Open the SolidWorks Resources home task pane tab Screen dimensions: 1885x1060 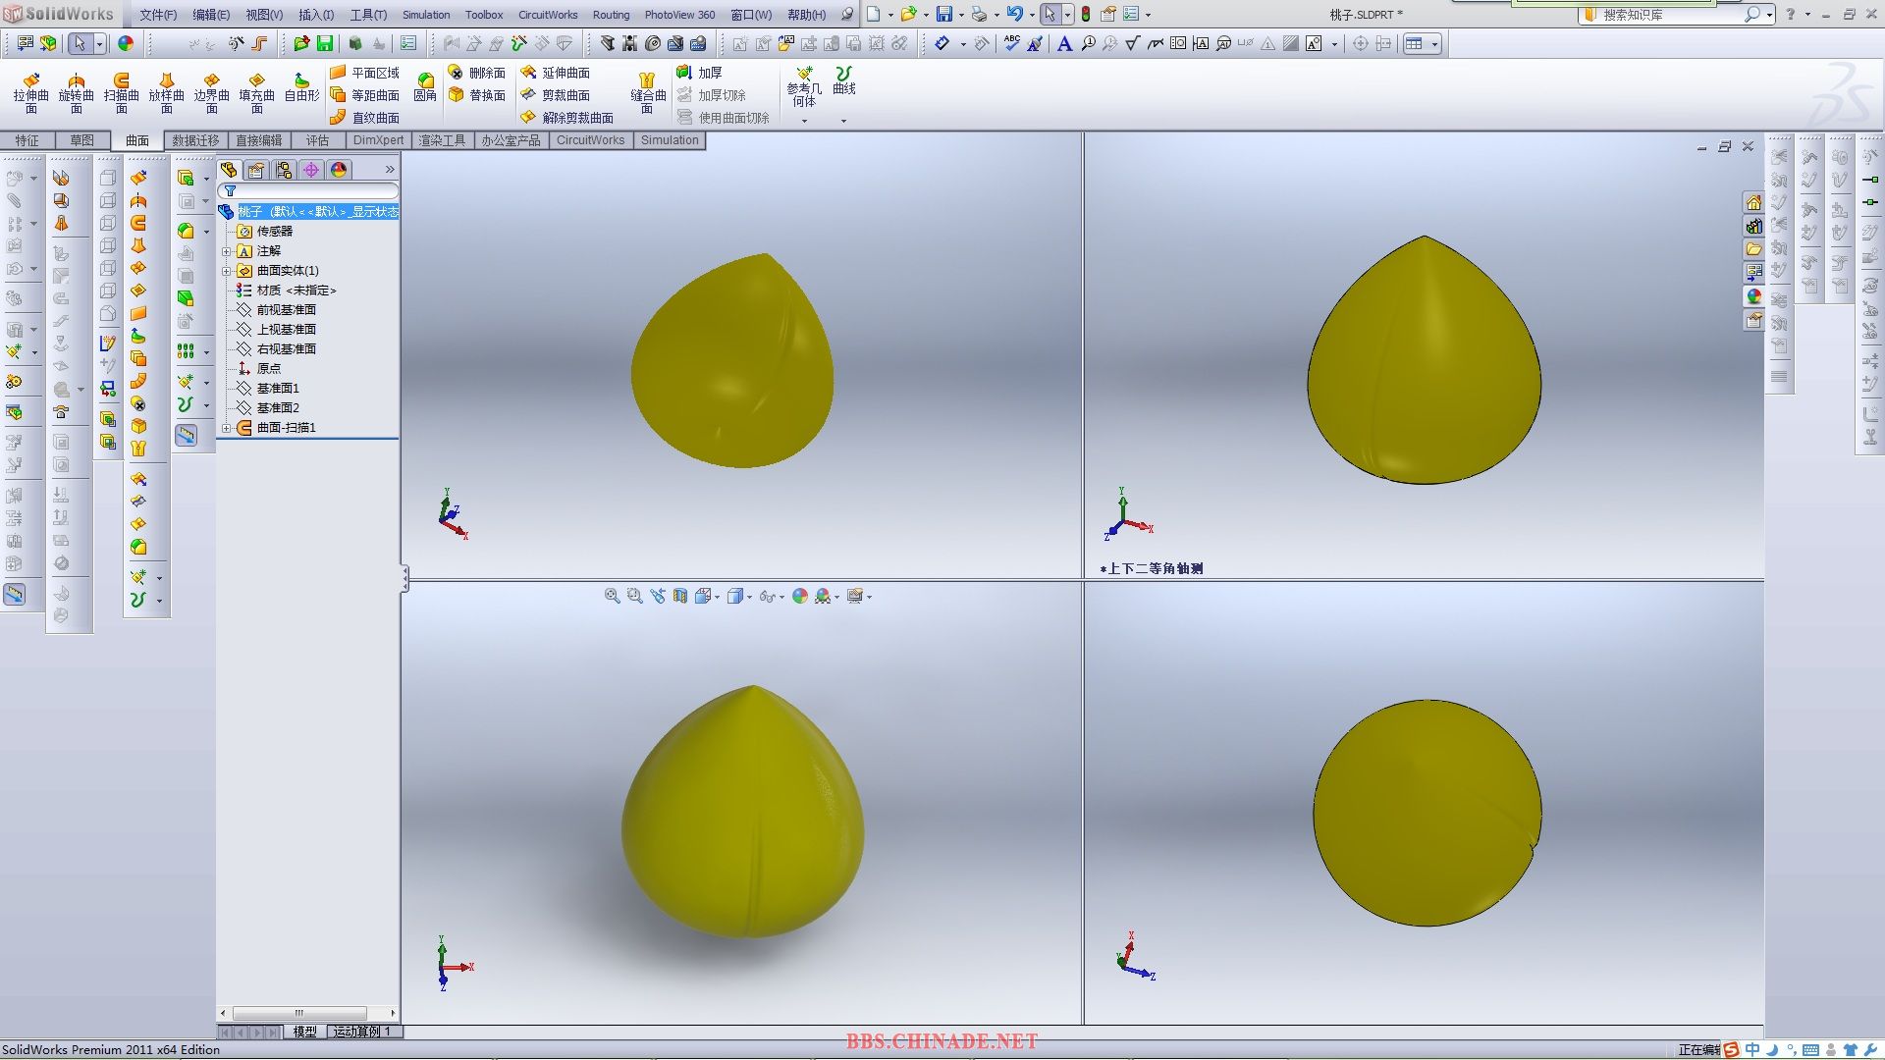point(1753,202)
